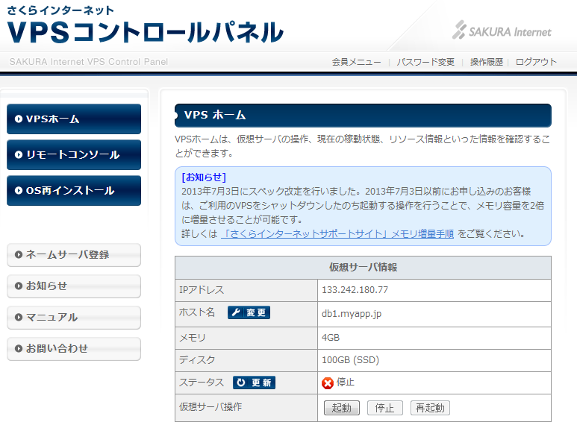The image size is (577, 428).
Task: Click the 変更 button beside ホスト名
Action: coord(249,312)
